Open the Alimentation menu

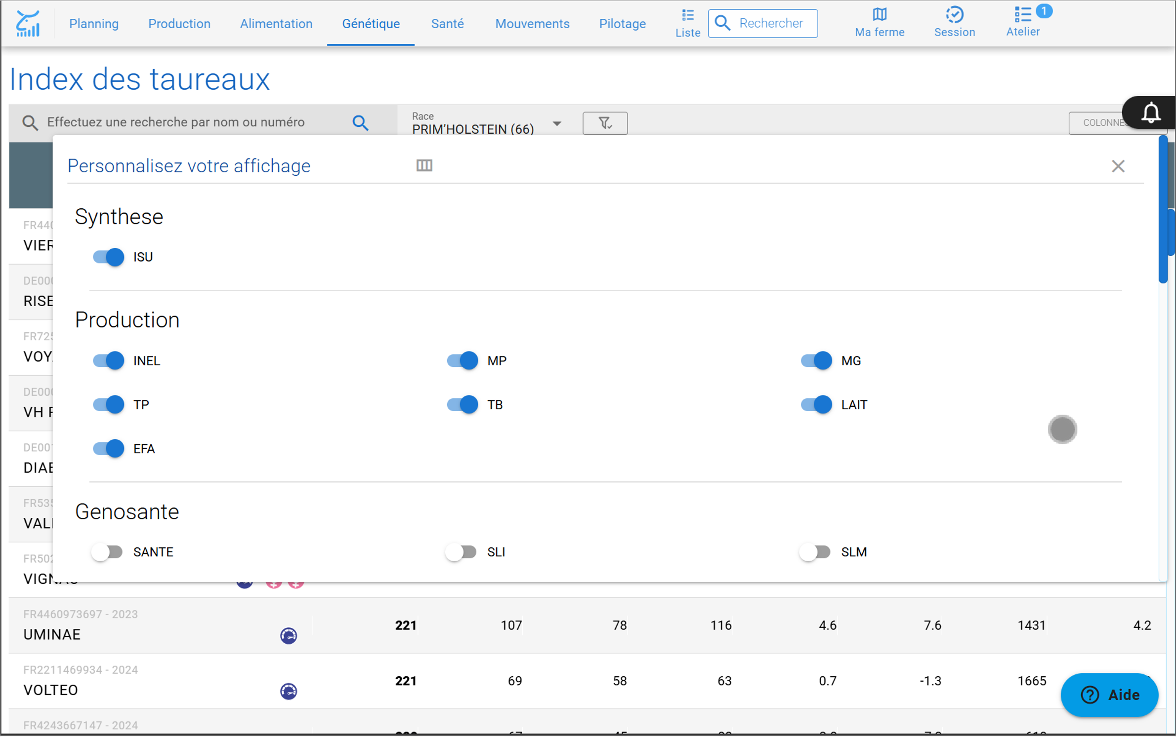[276, 24]
